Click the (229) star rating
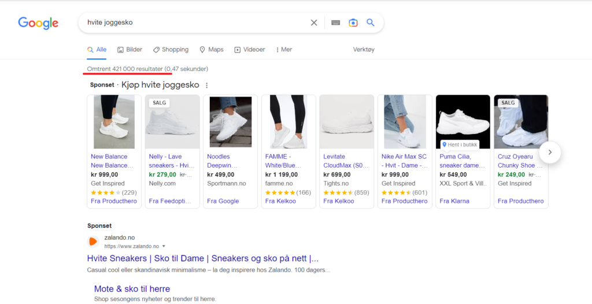The height and width of the screenshot is (304, 592). pyautogui.click(x=114, y=192)
